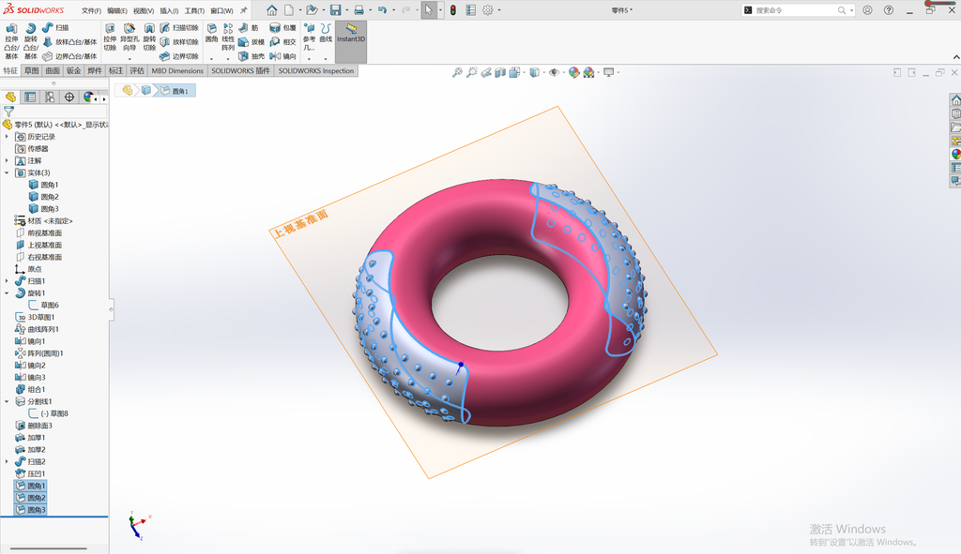Image resolution: width=961 pixels, height=554 pixels.
Task: Collapse the 实体(3) folder in tree
Action: pos(7,172)
